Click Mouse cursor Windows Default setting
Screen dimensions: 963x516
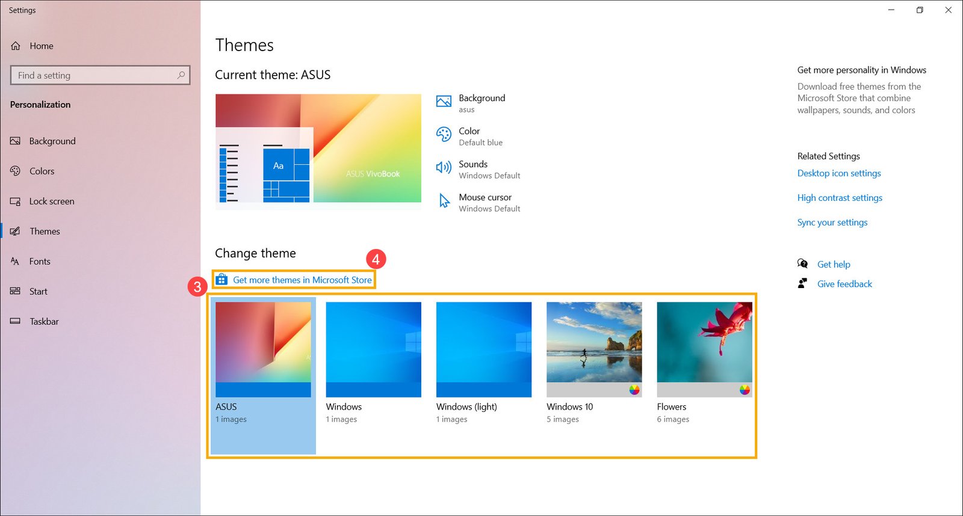(x=478, y=202)
